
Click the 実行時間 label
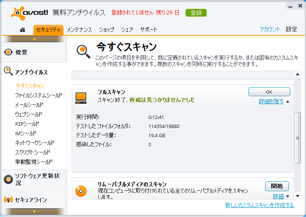[x=88, y=117]
